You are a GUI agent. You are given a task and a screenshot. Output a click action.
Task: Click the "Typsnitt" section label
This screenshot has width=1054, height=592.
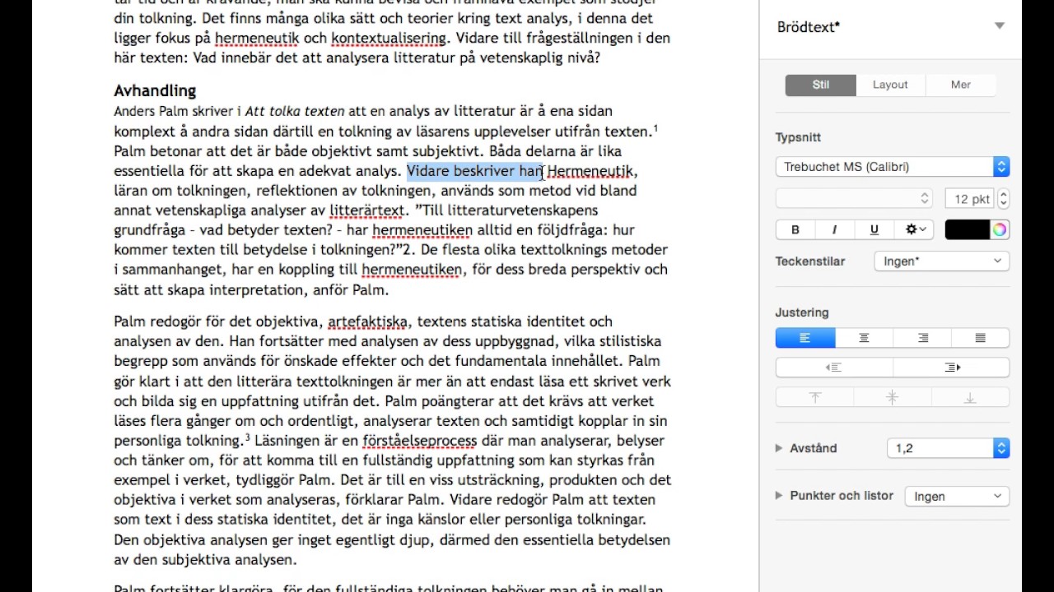click(x=798, y=137)
